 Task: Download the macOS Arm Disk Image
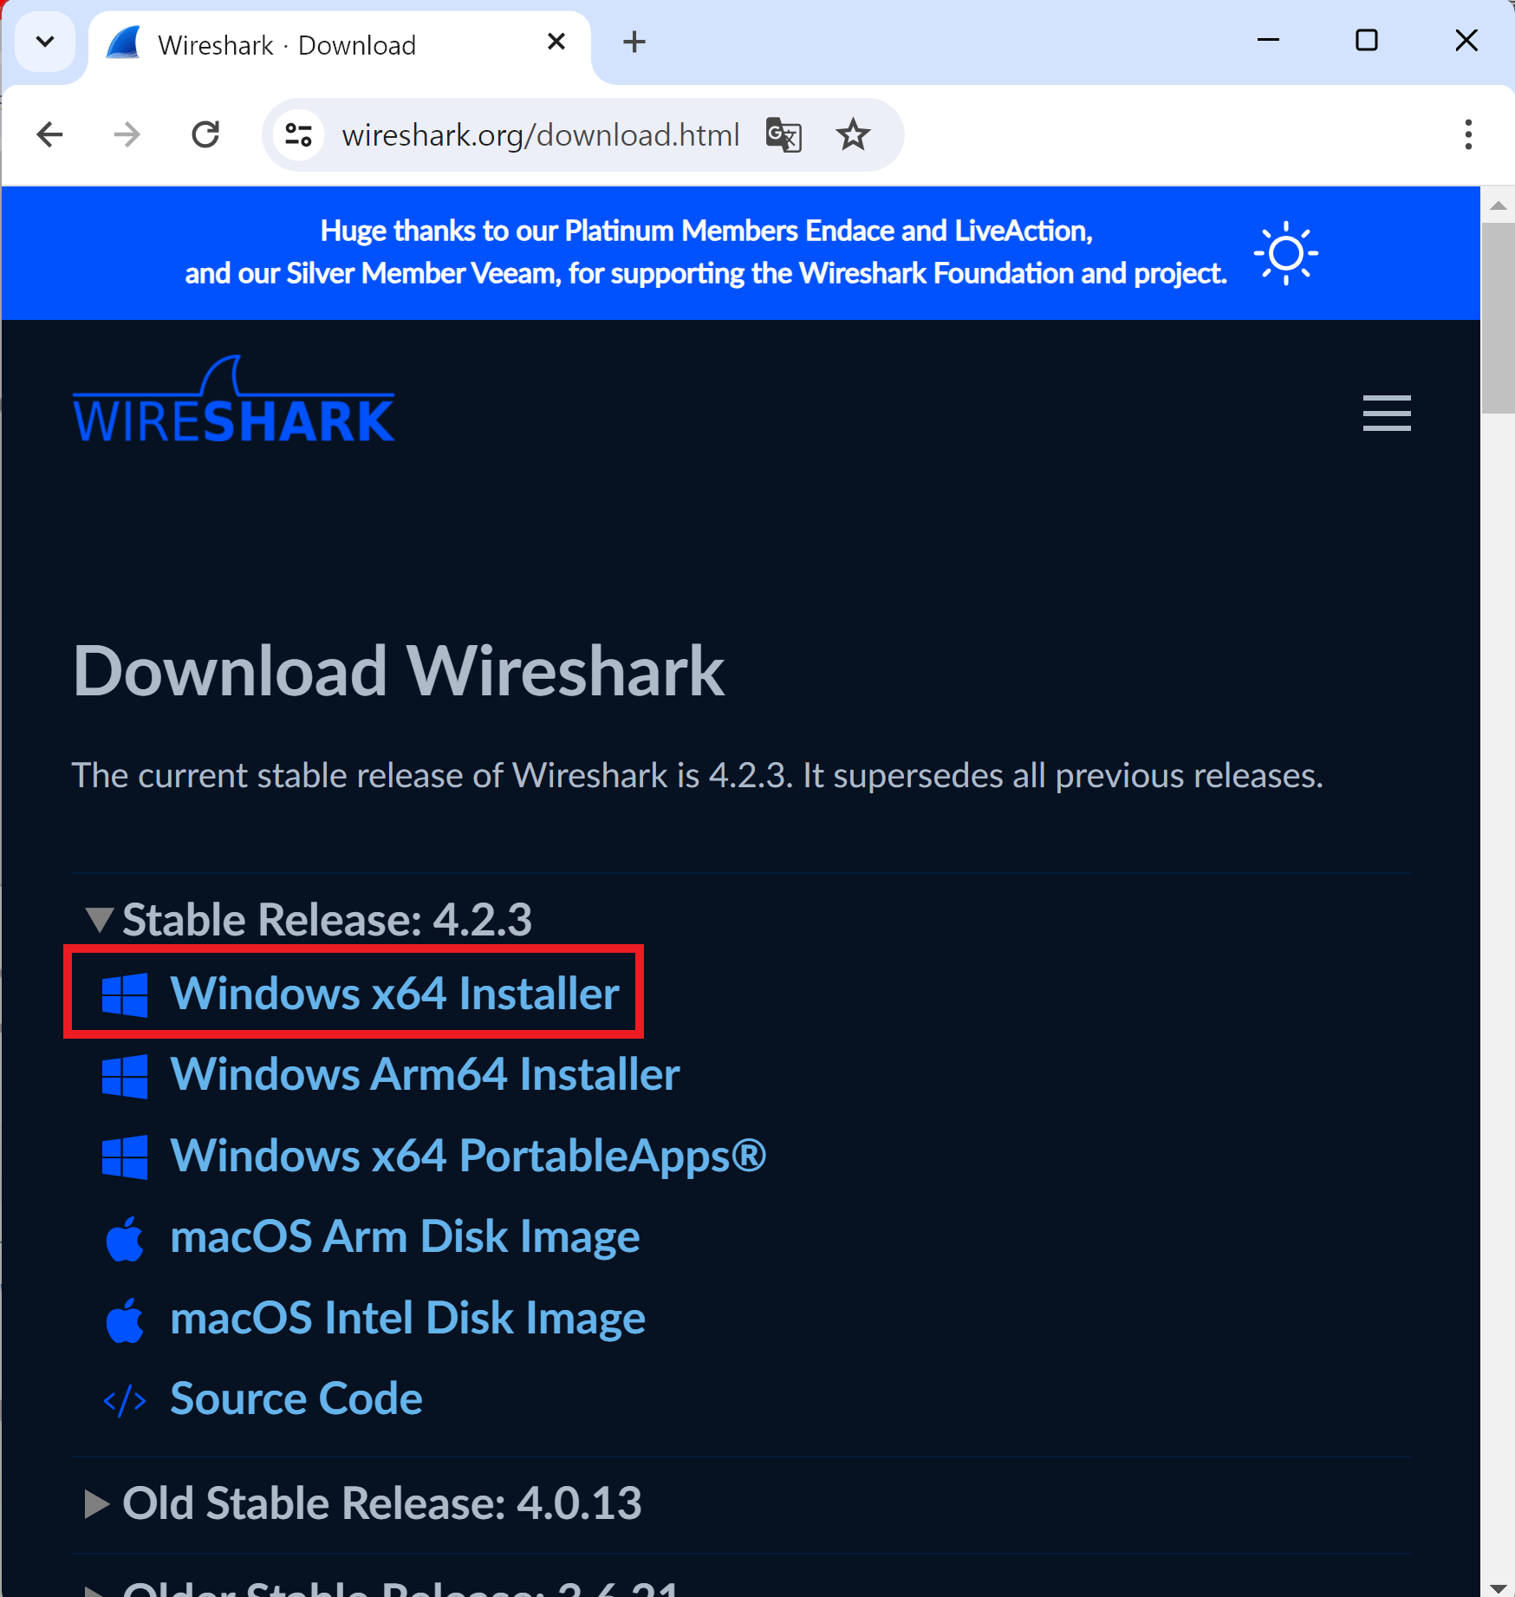click(x=405, y=1236)
